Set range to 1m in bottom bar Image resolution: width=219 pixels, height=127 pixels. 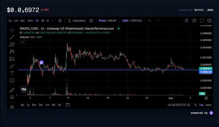click(47, 105)
